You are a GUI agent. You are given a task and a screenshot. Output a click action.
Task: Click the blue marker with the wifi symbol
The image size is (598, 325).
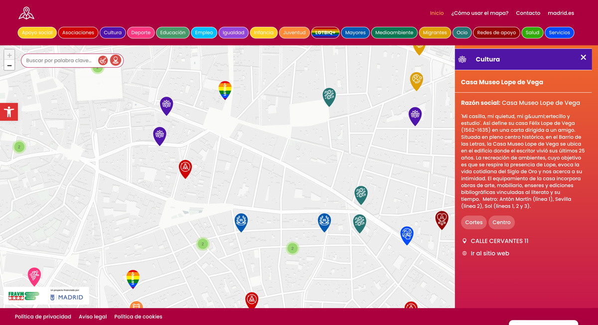pos(407,234)
